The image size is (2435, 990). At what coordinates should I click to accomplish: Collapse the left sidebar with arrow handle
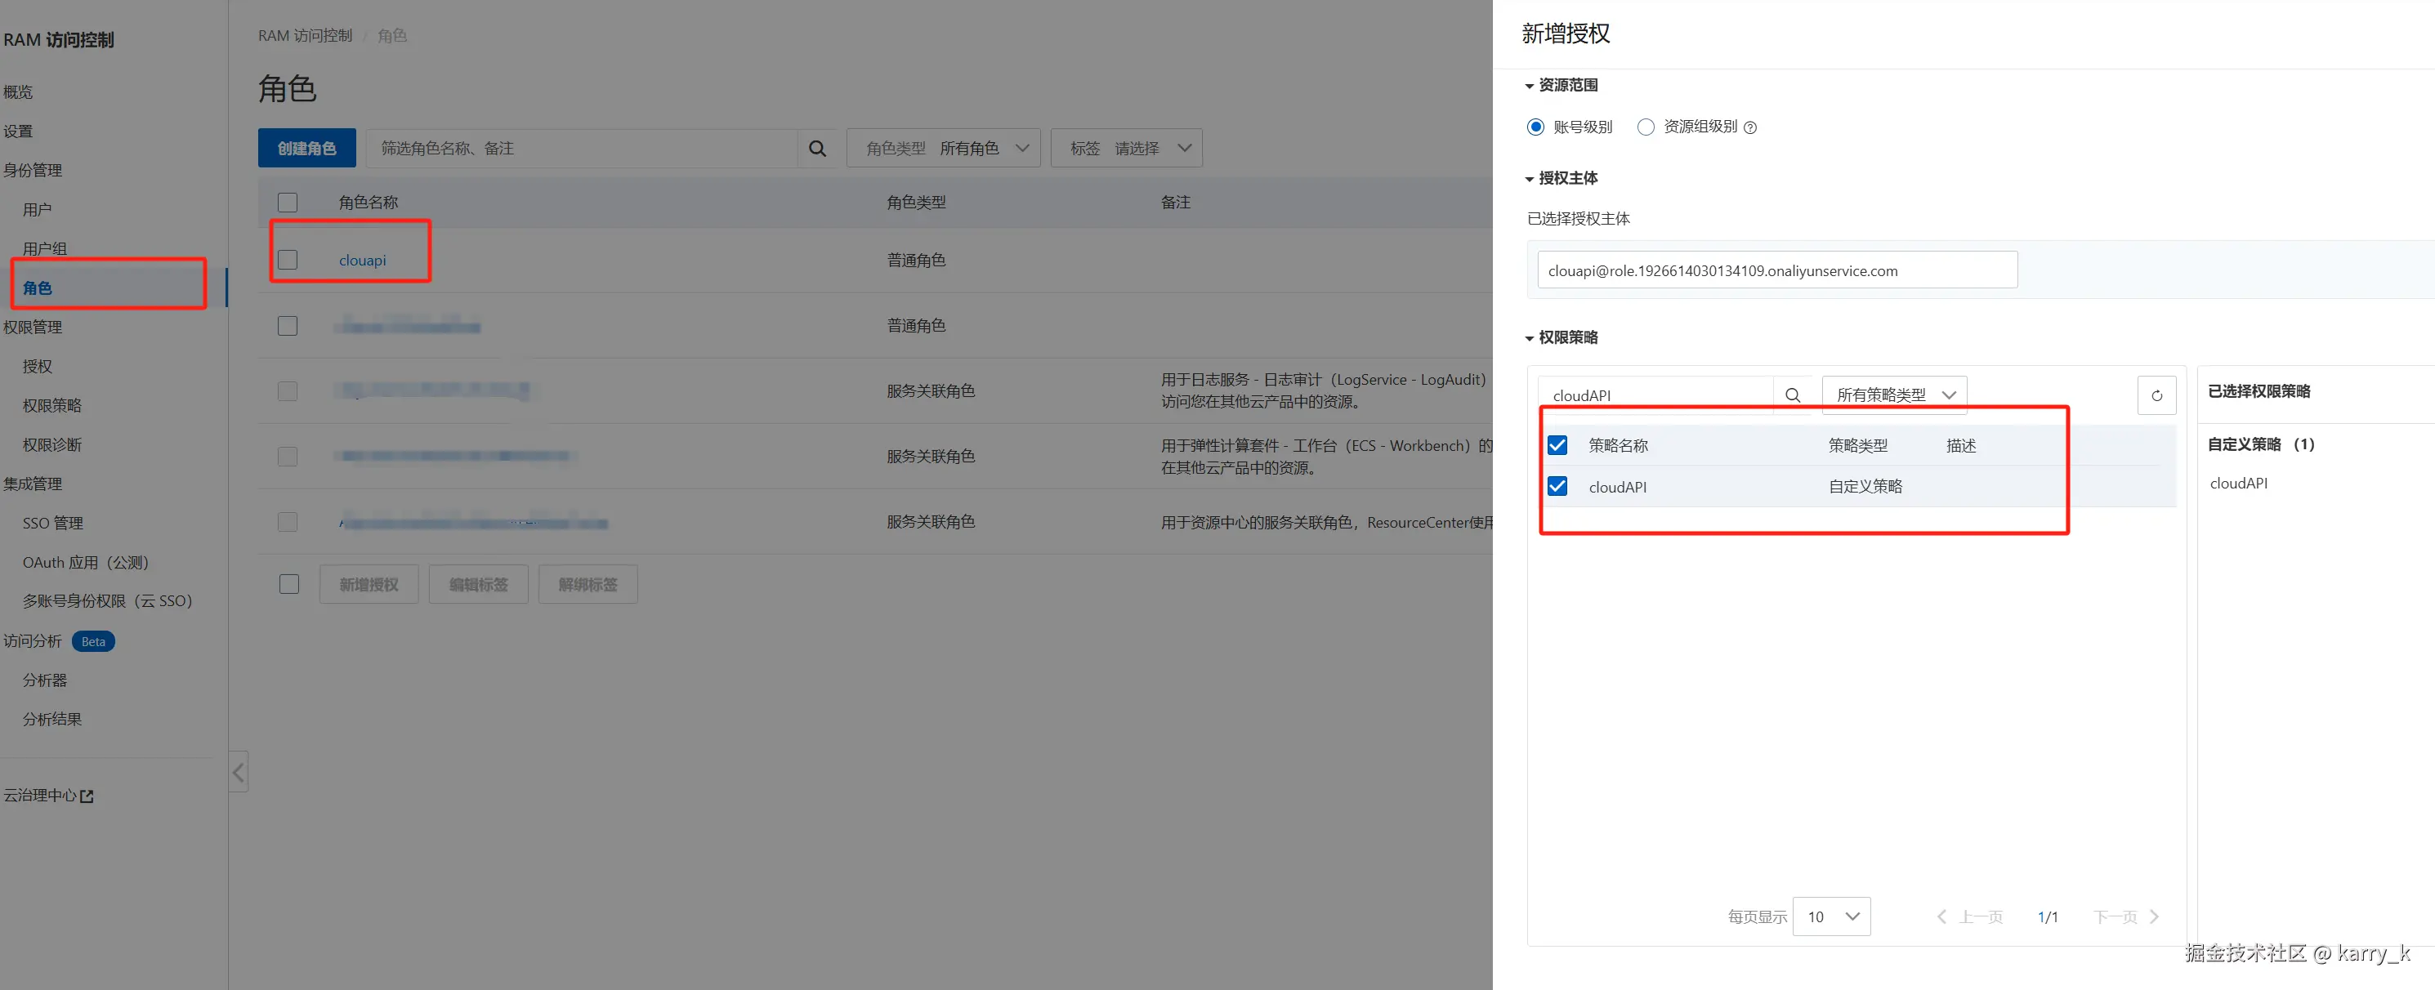click(239, 772)
